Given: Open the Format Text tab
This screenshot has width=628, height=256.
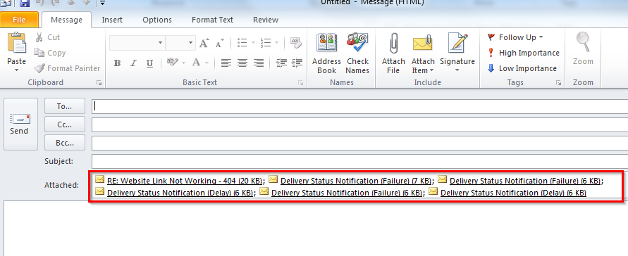Looking at the screenshot, I should [212, 20].
